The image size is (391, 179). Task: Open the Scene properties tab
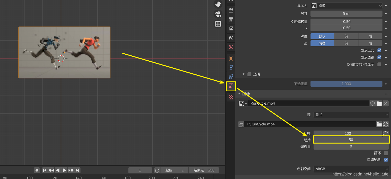pos(231,38)
